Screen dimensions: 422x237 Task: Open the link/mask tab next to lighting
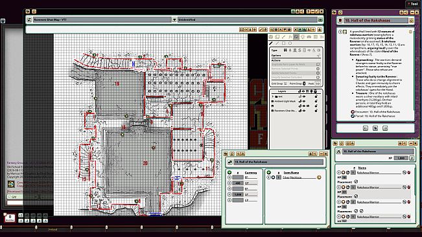coord(309,37)
